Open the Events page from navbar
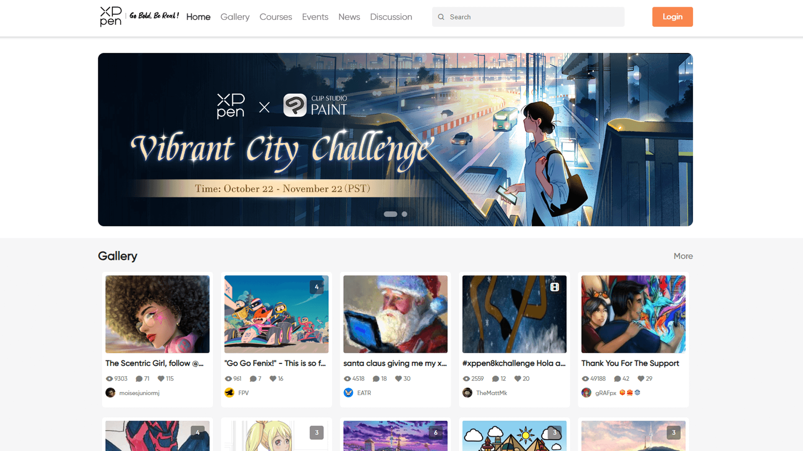 click(x=315, y=17)
